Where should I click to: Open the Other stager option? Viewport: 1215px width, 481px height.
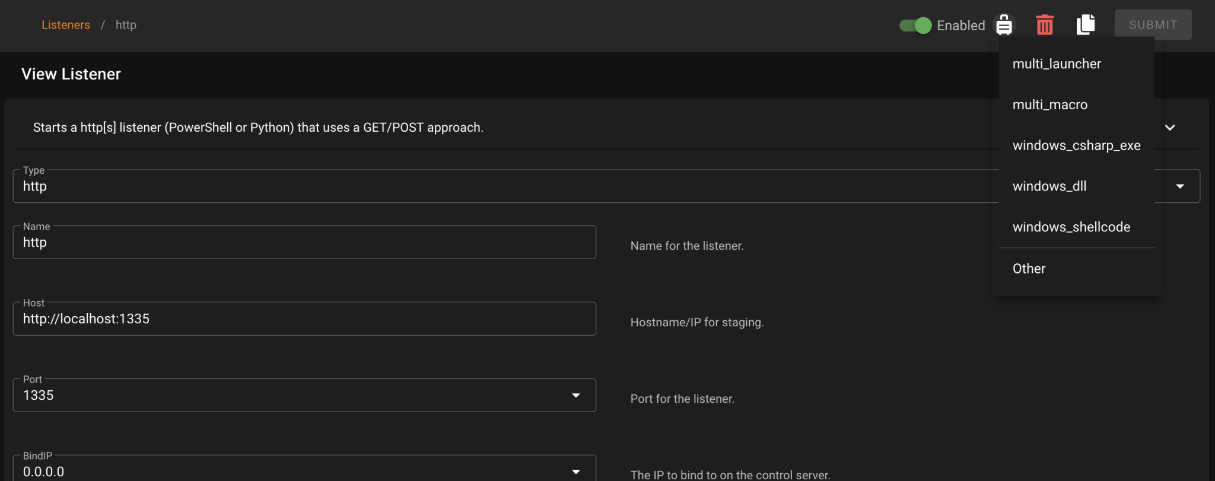click(x=1029, y=269)
